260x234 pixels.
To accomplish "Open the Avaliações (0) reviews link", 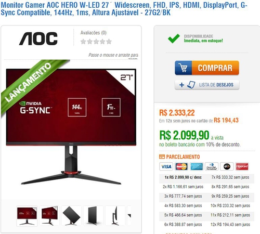I will click(93, 33).
